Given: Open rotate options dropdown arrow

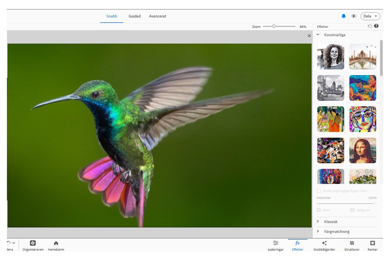Looking at the screenshot, I should tap(14, 243).
